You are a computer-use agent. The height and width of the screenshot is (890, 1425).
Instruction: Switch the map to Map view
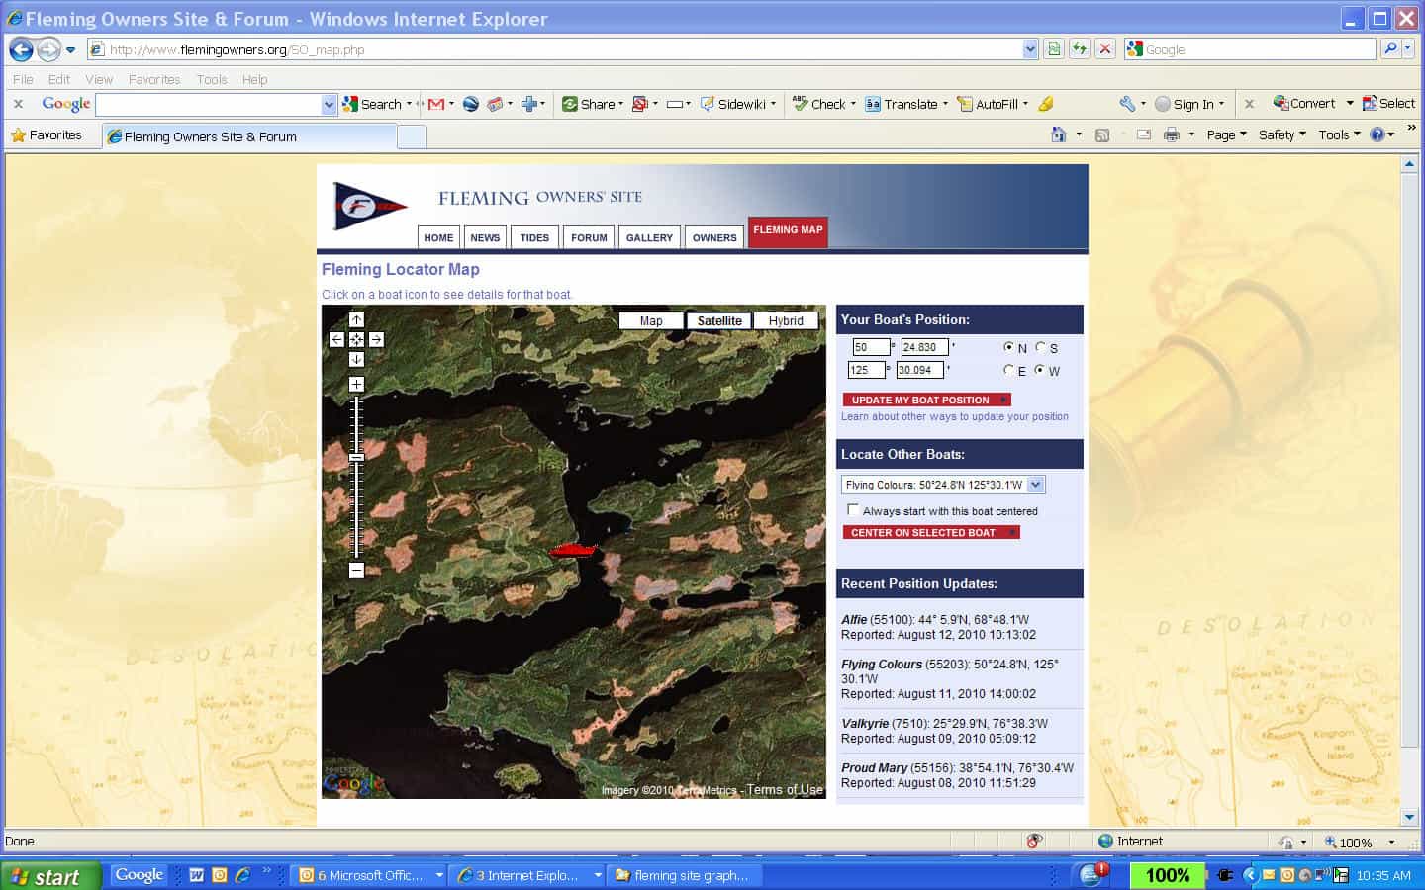(651, 320)
